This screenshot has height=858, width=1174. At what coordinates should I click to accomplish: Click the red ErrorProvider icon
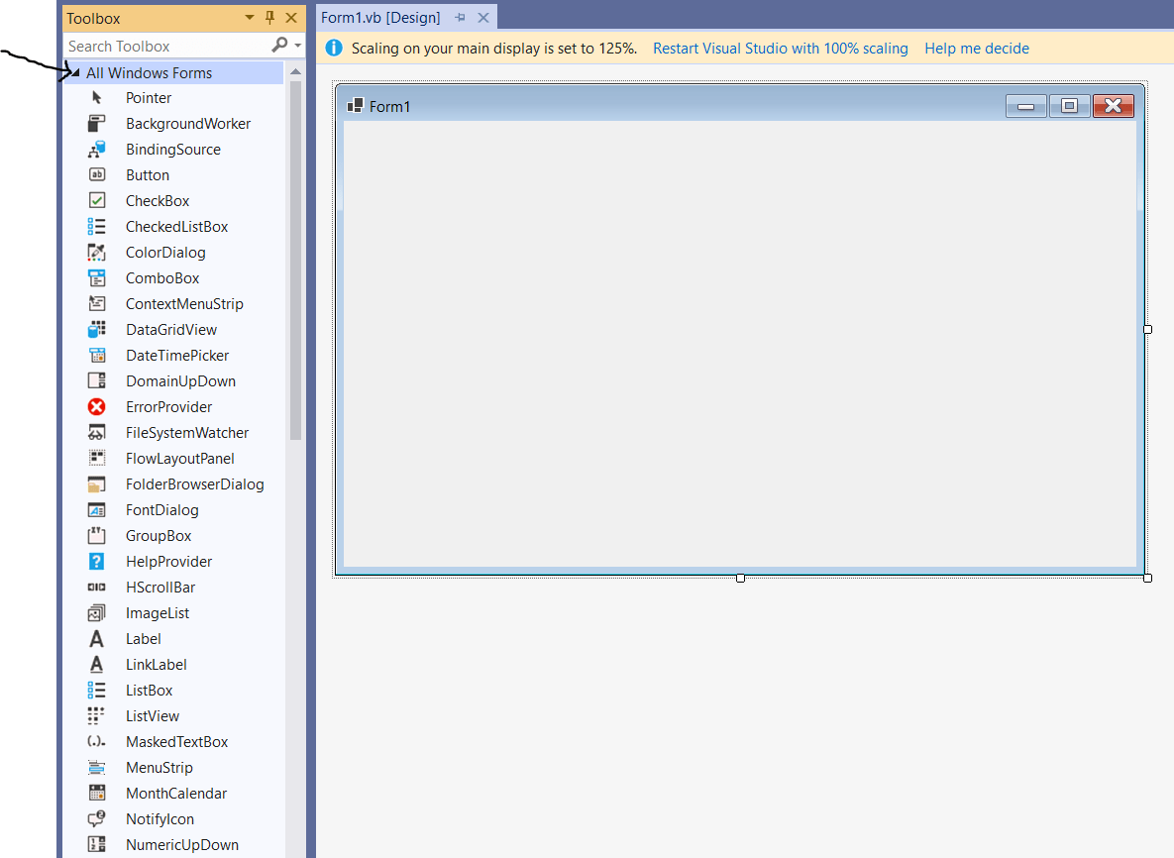pos(96,407)
